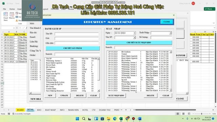Click CHI TIẾT SẢN PHẨM button
Screen dimensions: 217x122
[x=73, y=48]
